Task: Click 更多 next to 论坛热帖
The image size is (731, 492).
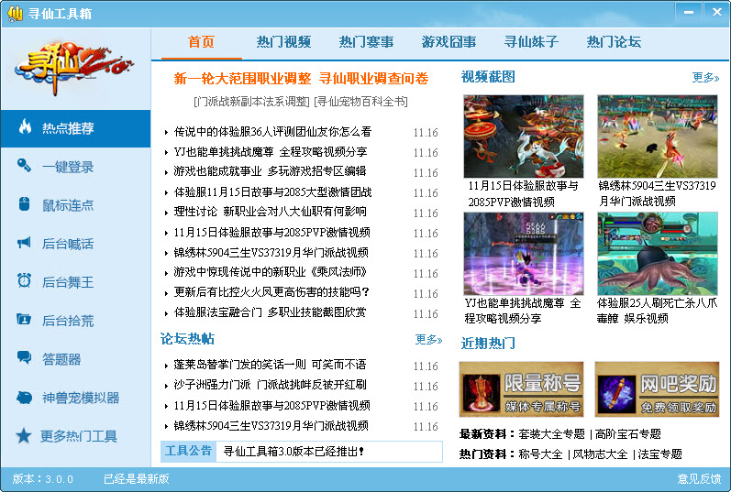Action: tap(428, 340)
